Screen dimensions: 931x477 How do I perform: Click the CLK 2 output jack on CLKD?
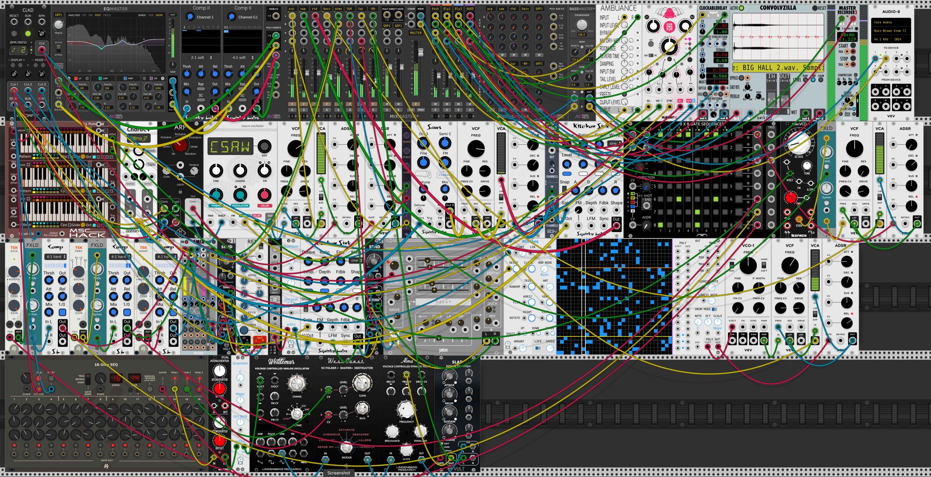(28, 91)
